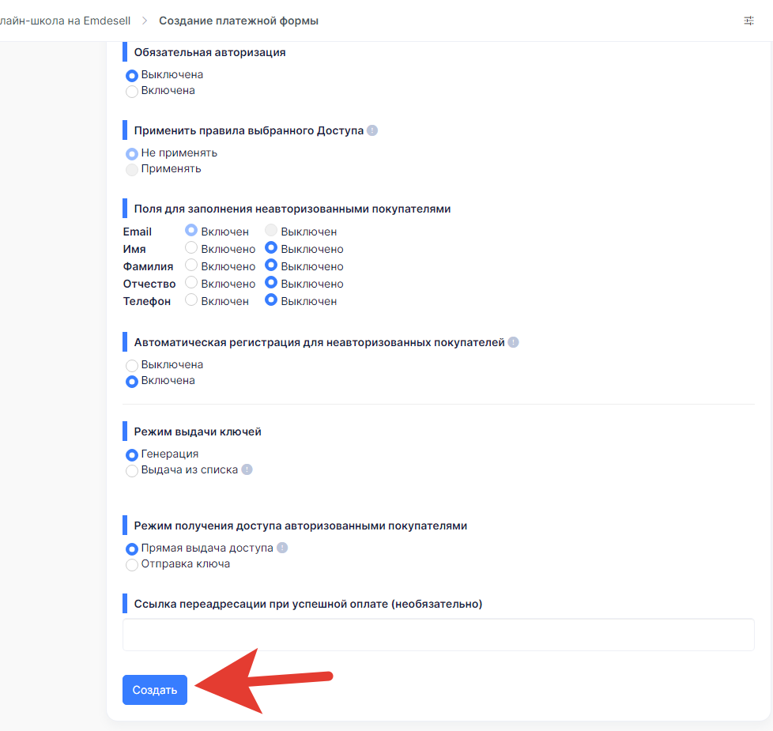Select Включено for the Фамилия field
This screenshot has width=773, height=731.
(191, 266)
